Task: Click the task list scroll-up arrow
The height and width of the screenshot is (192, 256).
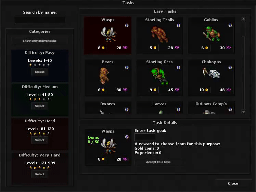Action: click(244, 19)
